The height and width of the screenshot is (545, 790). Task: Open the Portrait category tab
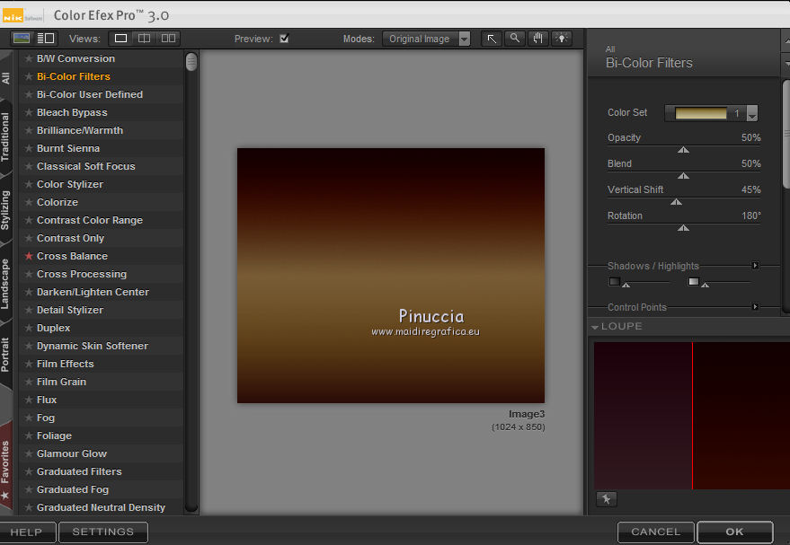pyautogui.click(x=6, y=355)
